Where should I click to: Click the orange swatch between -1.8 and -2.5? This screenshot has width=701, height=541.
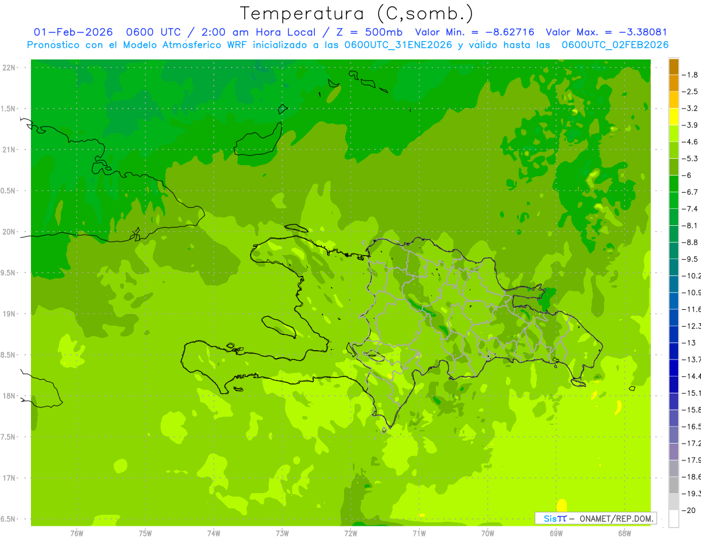point(674,83)
